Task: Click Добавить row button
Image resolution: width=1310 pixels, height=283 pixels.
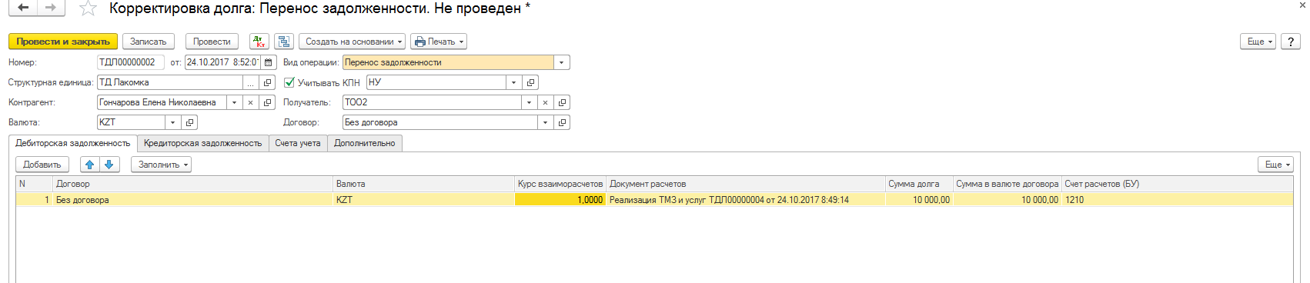Action: 42,165
